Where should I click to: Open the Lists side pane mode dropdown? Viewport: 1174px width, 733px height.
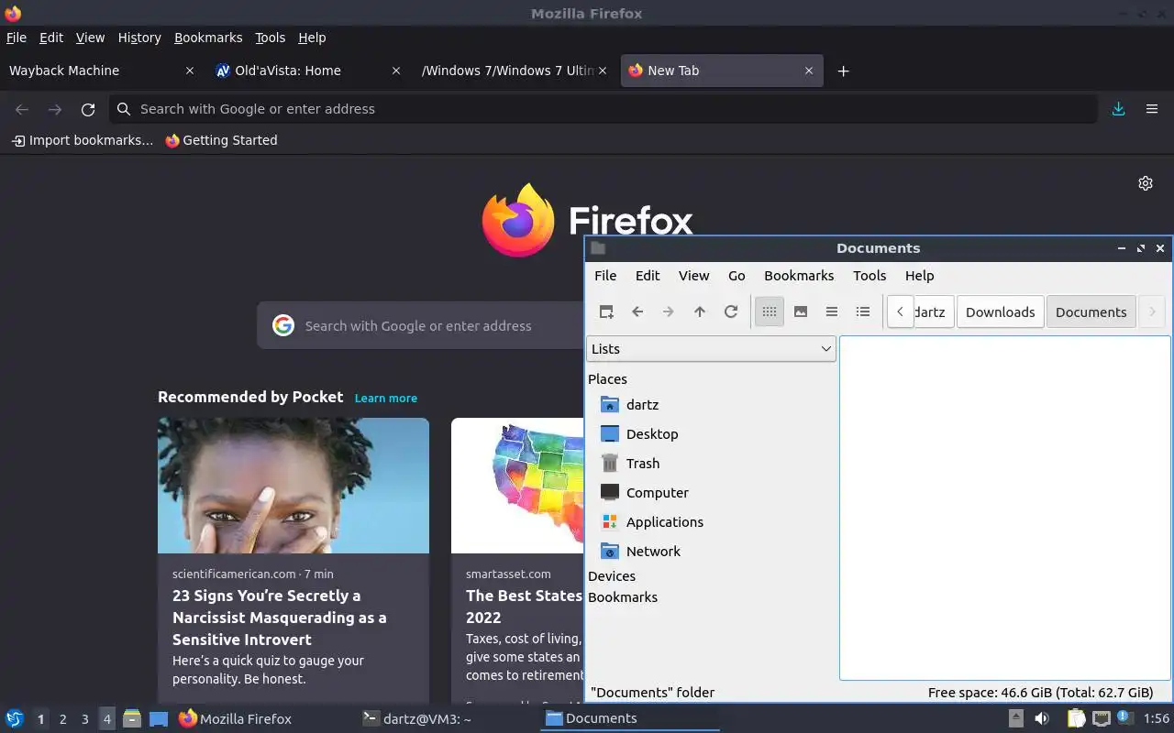pos(711,349)
